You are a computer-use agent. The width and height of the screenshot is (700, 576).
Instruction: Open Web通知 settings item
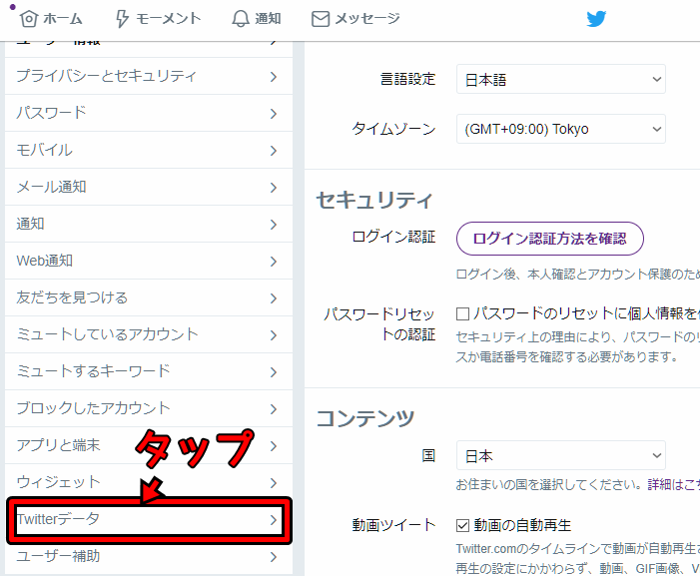point(149,261)
